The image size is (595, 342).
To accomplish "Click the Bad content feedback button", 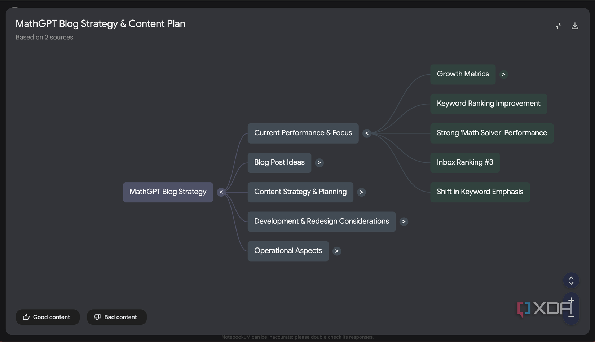I will (x=117, y=317).
